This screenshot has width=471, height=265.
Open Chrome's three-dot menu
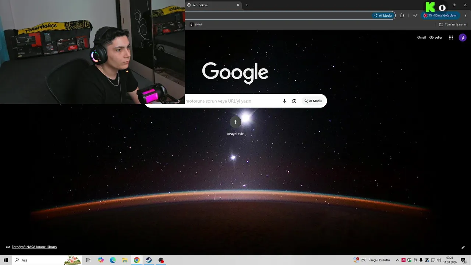tap(465, 15)
